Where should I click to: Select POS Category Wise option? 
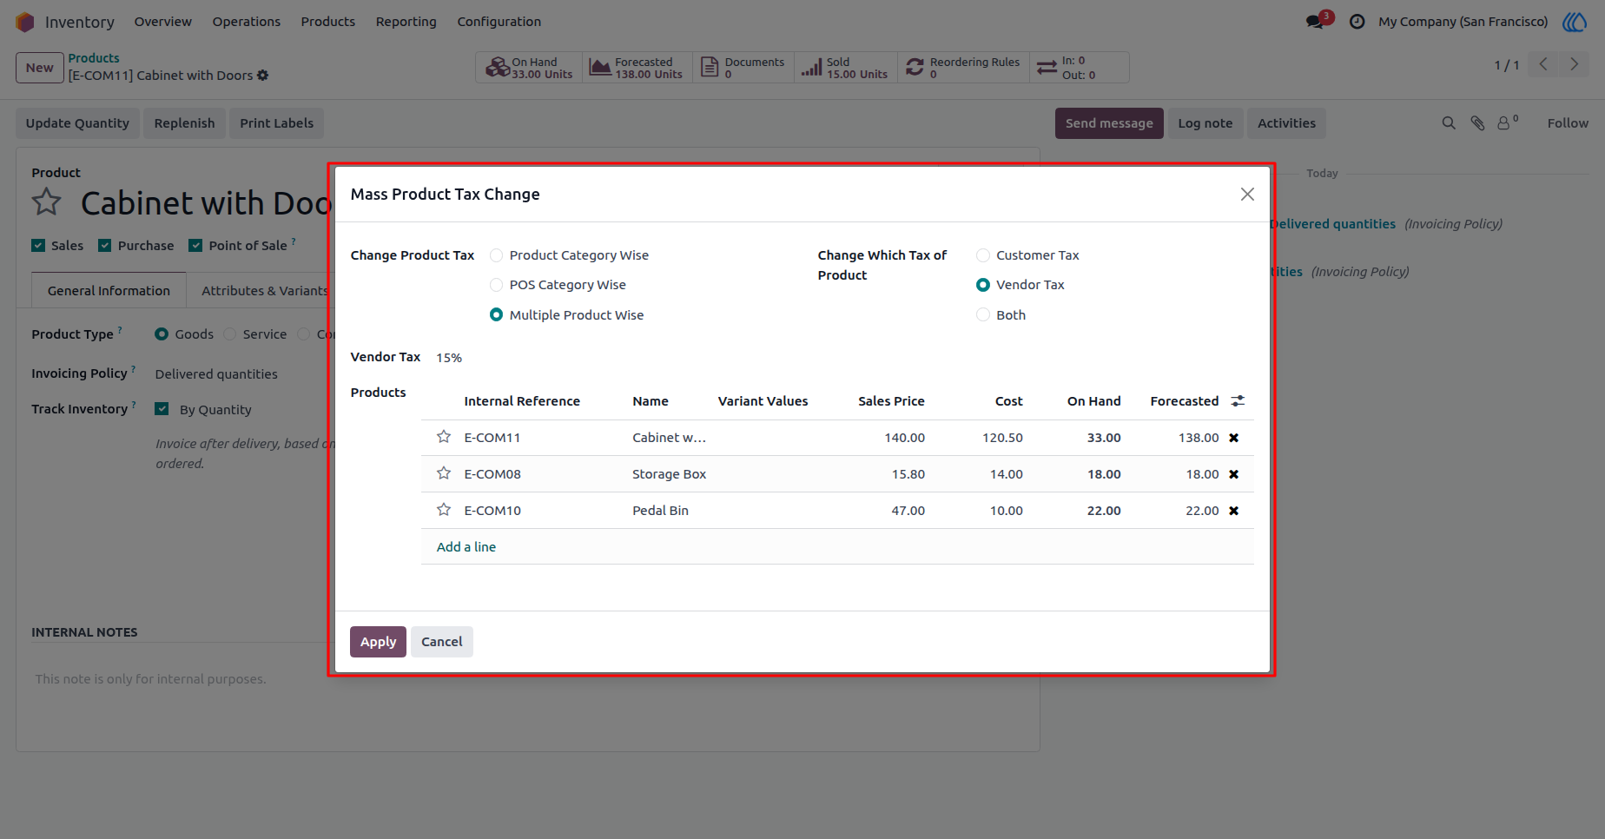[497, 285]
